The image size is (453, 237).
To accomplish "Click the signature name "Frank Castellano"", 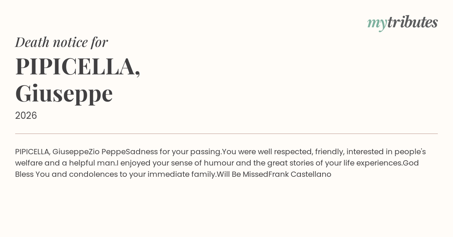I will coord(300,174).
